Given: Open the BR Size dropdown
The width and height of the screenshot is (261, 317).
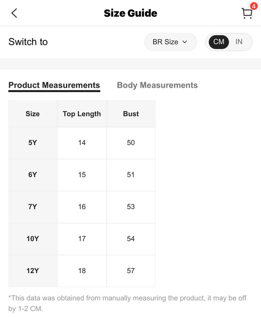Looking at the screenshot, I should (170, 42).
